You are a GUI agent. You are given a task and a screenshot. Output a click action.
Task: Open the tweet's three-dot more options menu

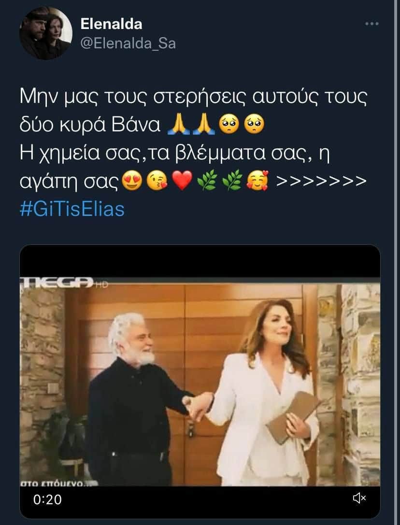pyautogui.click(x=372, y=24)
